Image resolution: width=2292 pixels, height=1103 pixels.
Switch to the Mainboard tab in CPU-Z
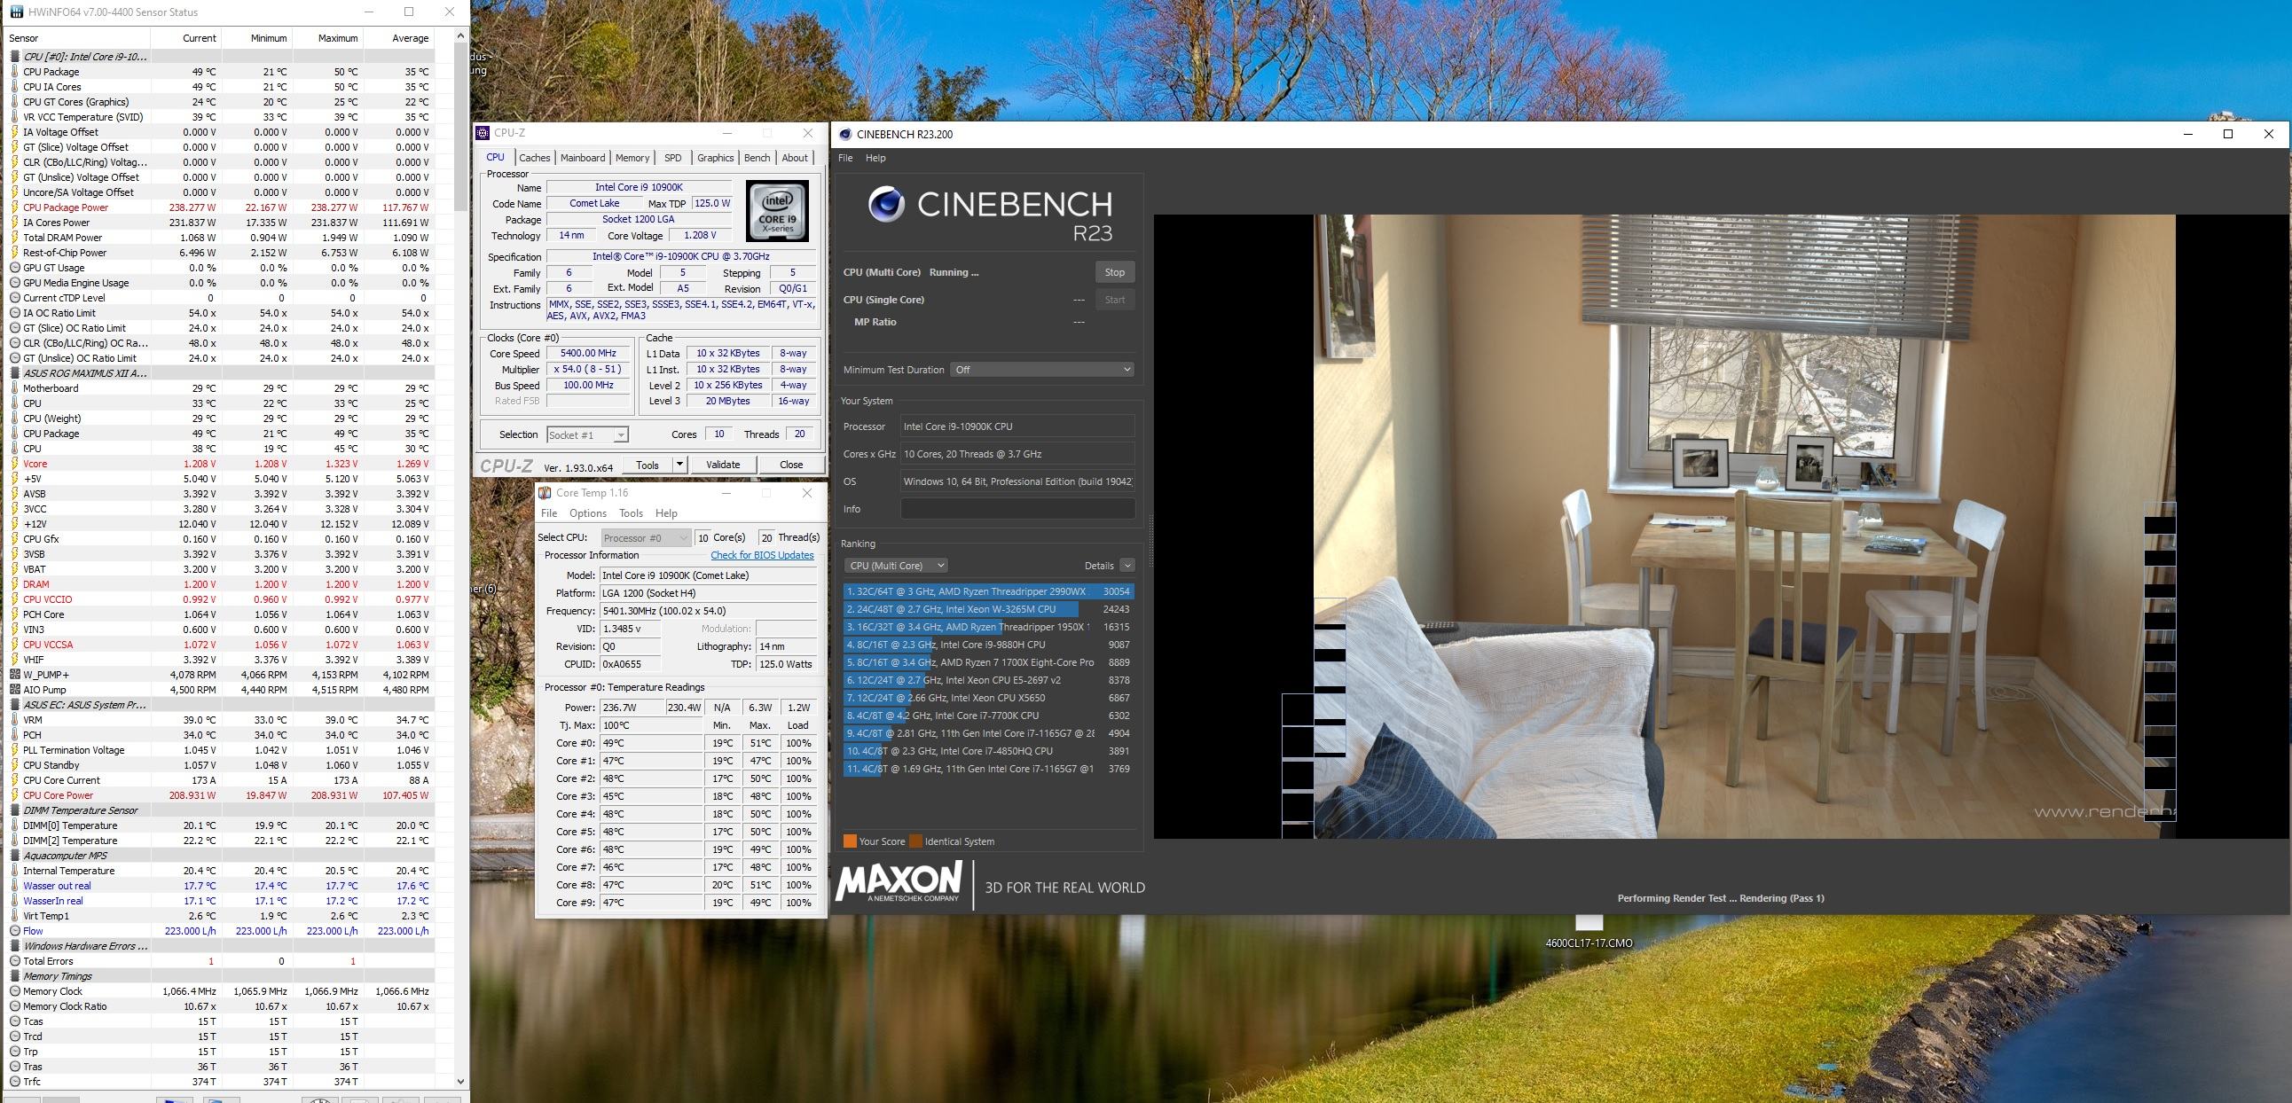point(583,158)
